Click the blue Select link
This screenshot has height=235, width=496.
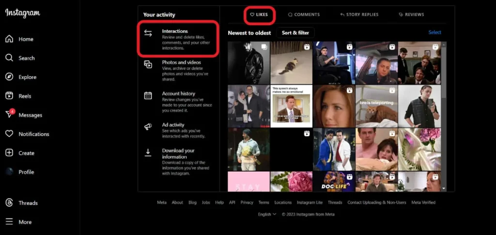(x=434, y=32)
